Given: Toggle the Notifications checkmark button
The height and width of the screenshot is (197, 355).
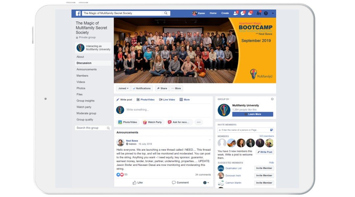Looking at the screenshot, I should point(142,88).
